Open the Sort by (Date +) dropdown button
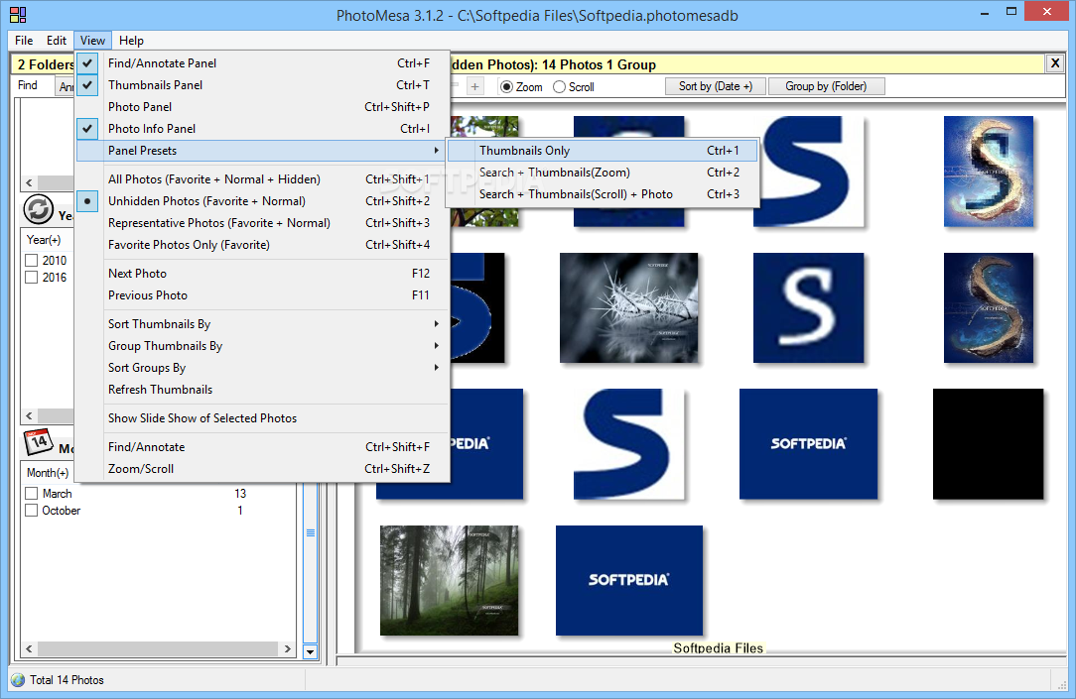Image resolution: width=1076 pixels, height=699 pixels. click(x=715, y=86)
